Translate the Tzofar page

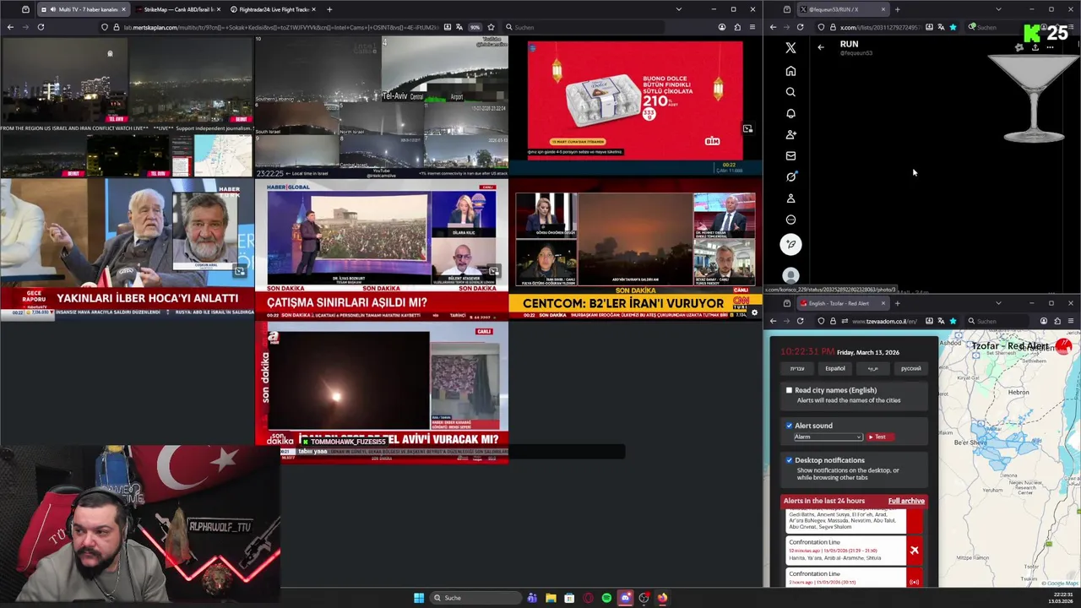(x=941, y=321)
